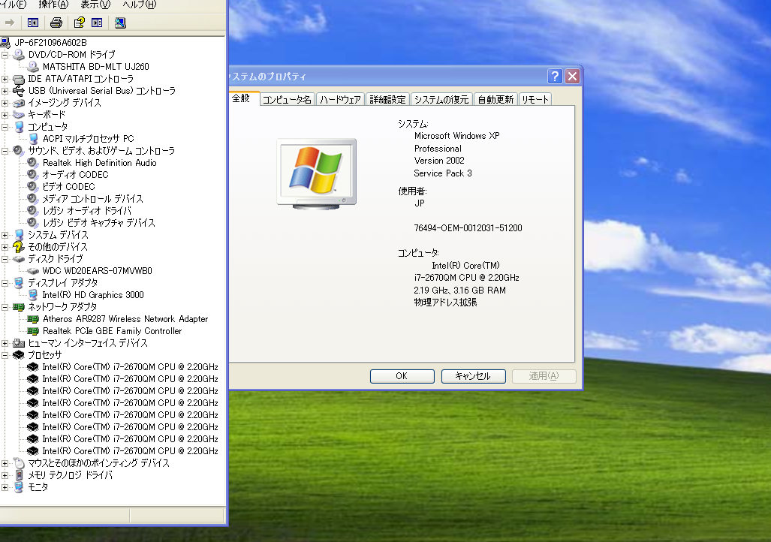Click OK in the System Properties dialog
This screenshot has height=542, width=771.
pos(402,376)
